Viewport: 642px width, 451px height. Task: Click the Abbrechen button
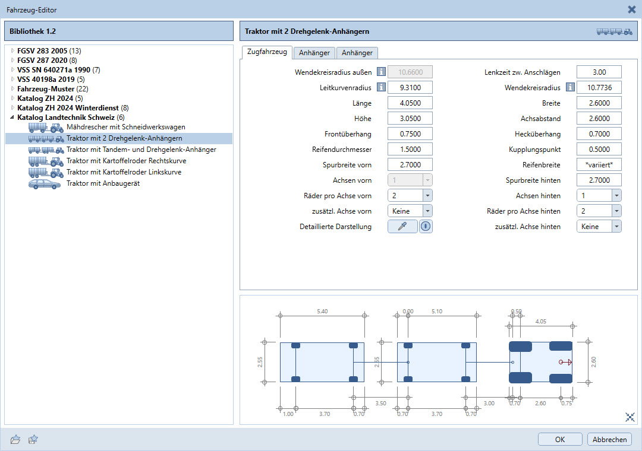coord(609,439)
